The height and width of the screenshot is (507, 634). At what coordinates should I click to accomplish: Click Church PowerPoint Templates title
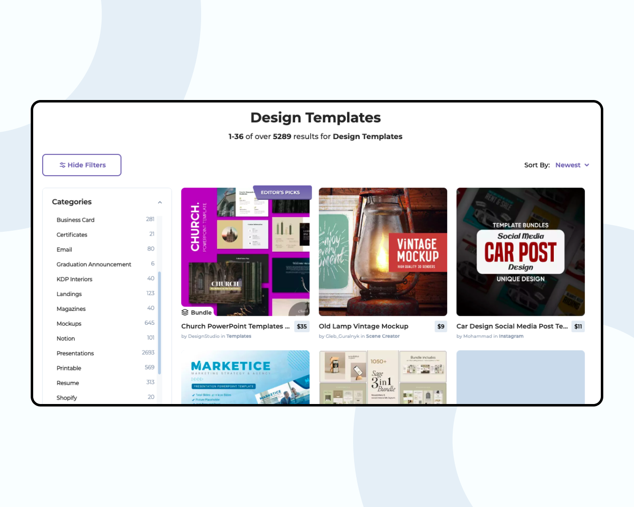pos(236,326)
